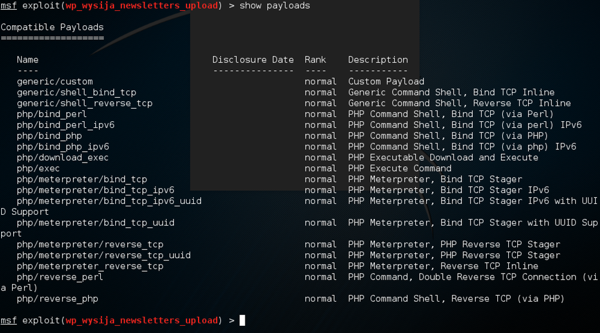Image resolution: width=600 pixels, height=333 pixels.
Task: Click php/meterpreter/bind_tcp payload name
Action: (x=82, y=179)
